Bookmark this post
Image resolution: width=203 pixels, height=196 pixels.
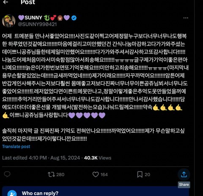point(140,175)
